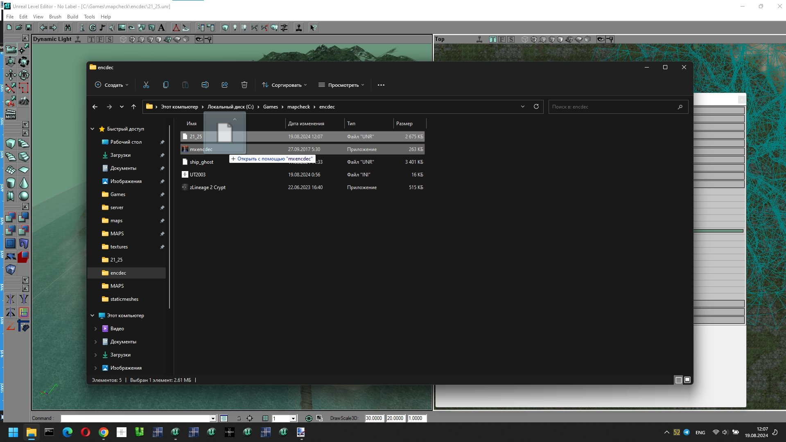Image resolution: width=786 pixels, height=442 pixels.
Task: Open the Search for Actors binoculars icon
Action: pos(68,27)
